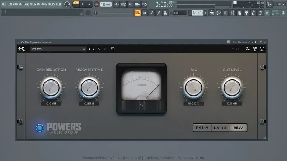The width and height of the screenshot is (287, 161).
Task: Open the PATTERNS menu
Action: click(x=24, y=4)
